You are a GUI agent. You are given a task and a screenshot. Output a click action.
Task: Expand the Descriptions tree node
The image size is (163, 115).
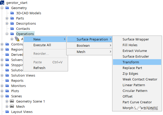pos(7,23)
